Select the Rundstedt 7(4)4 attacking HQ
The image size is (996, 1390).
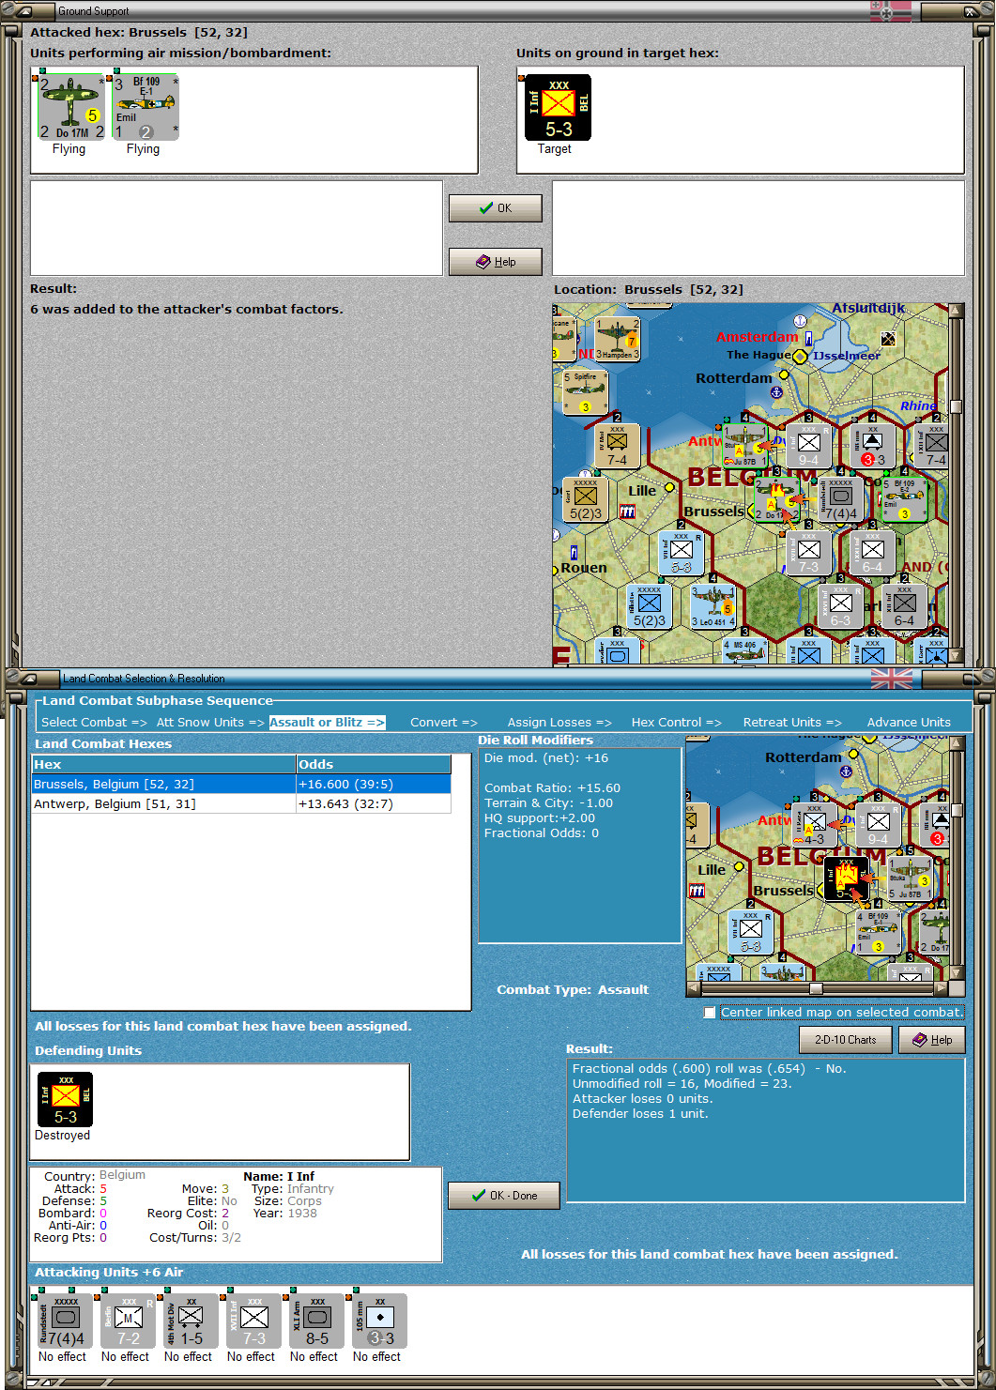(x=65, y=1321)
